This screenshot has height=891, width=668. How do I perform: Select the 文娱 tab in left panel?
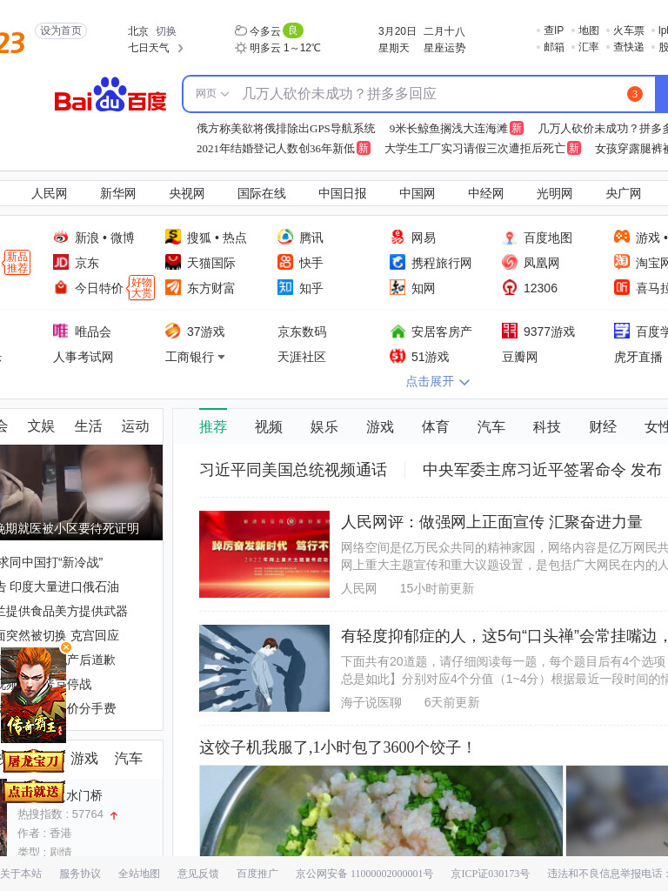[x=41, y=426]
